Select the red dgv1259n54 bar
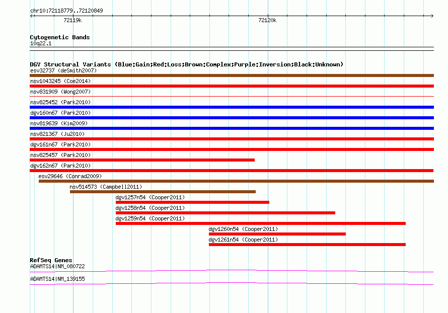The height and width of the screenshot is (313, 448). coord(261,223)
